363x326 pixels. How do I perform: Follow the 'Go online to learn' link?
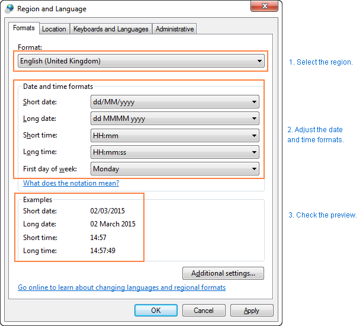click(121, 287)
